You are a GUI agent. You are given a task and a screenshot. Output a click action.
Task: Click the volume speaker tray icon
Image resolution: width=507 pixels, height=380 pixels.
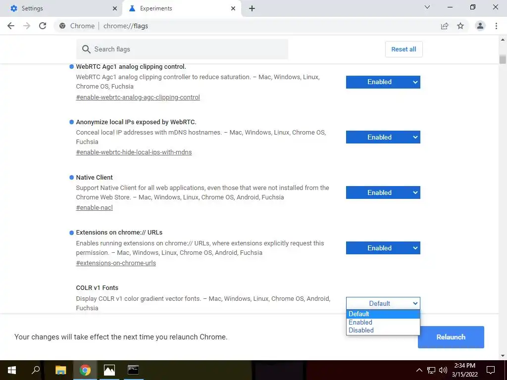[x=443, y=370]
